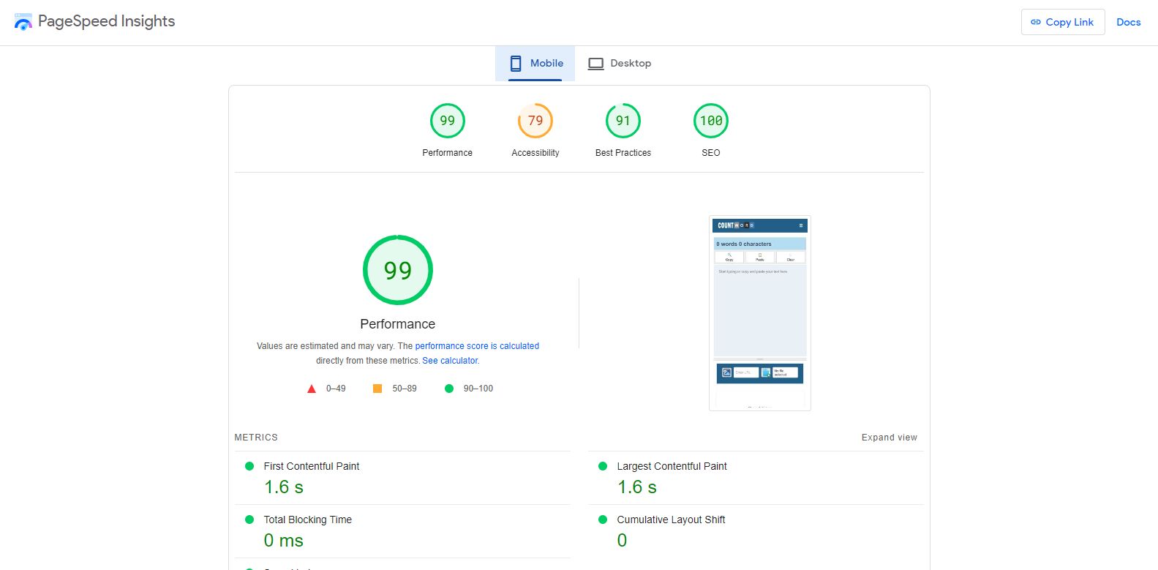Switch to the Desktop tab
The height and width of the screenshot is (570, 1158).
[620, 64]
